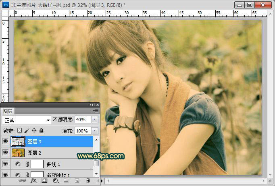Hide the 曲线 1 adjustment layer
Viewport: 275px width, 186px height.
pos(6,164)
